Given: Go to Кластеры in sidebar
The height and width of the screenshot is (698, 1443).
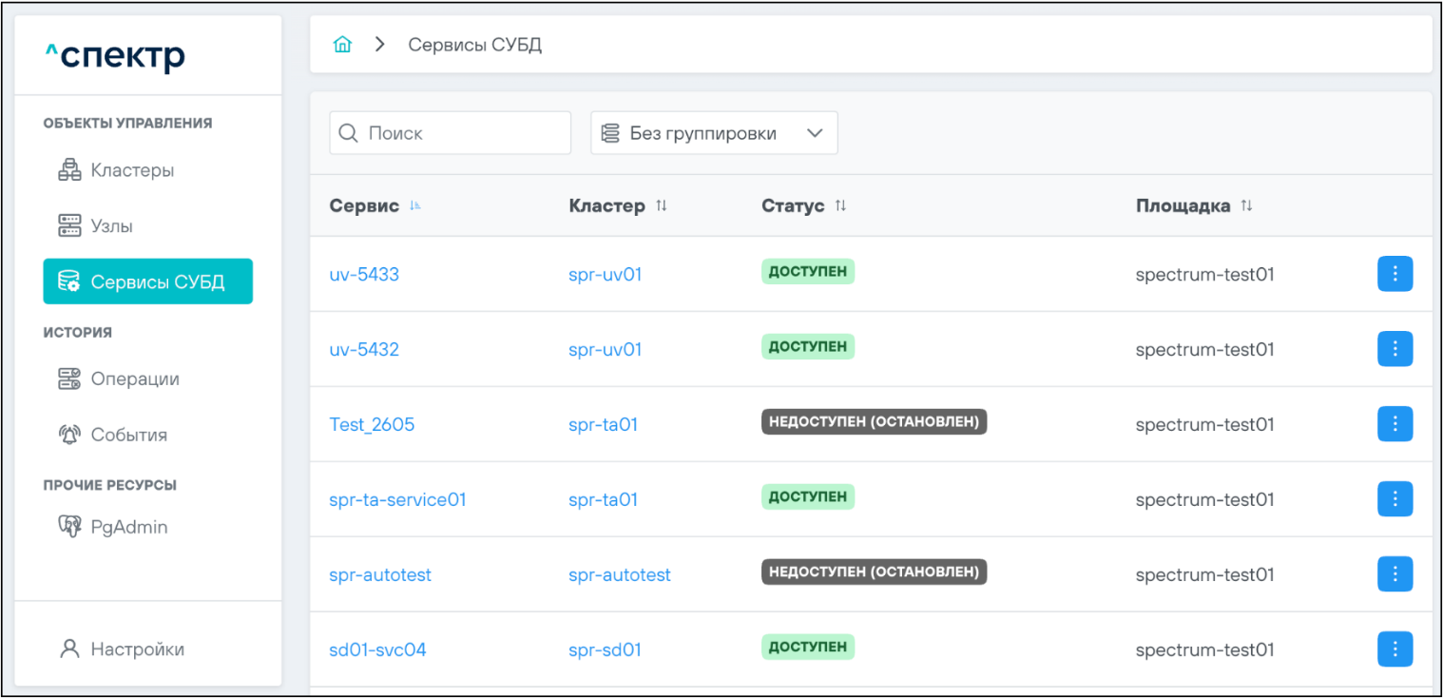Looking at the screenshot, I should point(132,171).
